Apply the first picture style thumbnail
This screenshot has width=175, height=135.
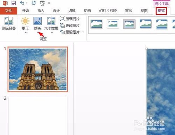coord(97,24)
